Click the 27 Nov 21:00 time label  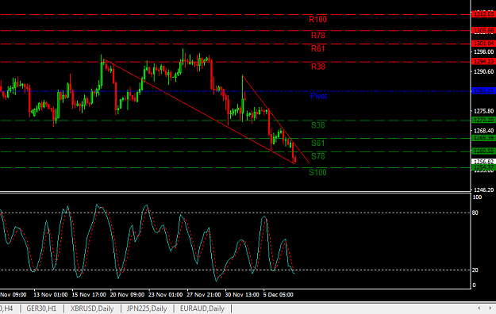pyautogui.click(x=204, y=295)
